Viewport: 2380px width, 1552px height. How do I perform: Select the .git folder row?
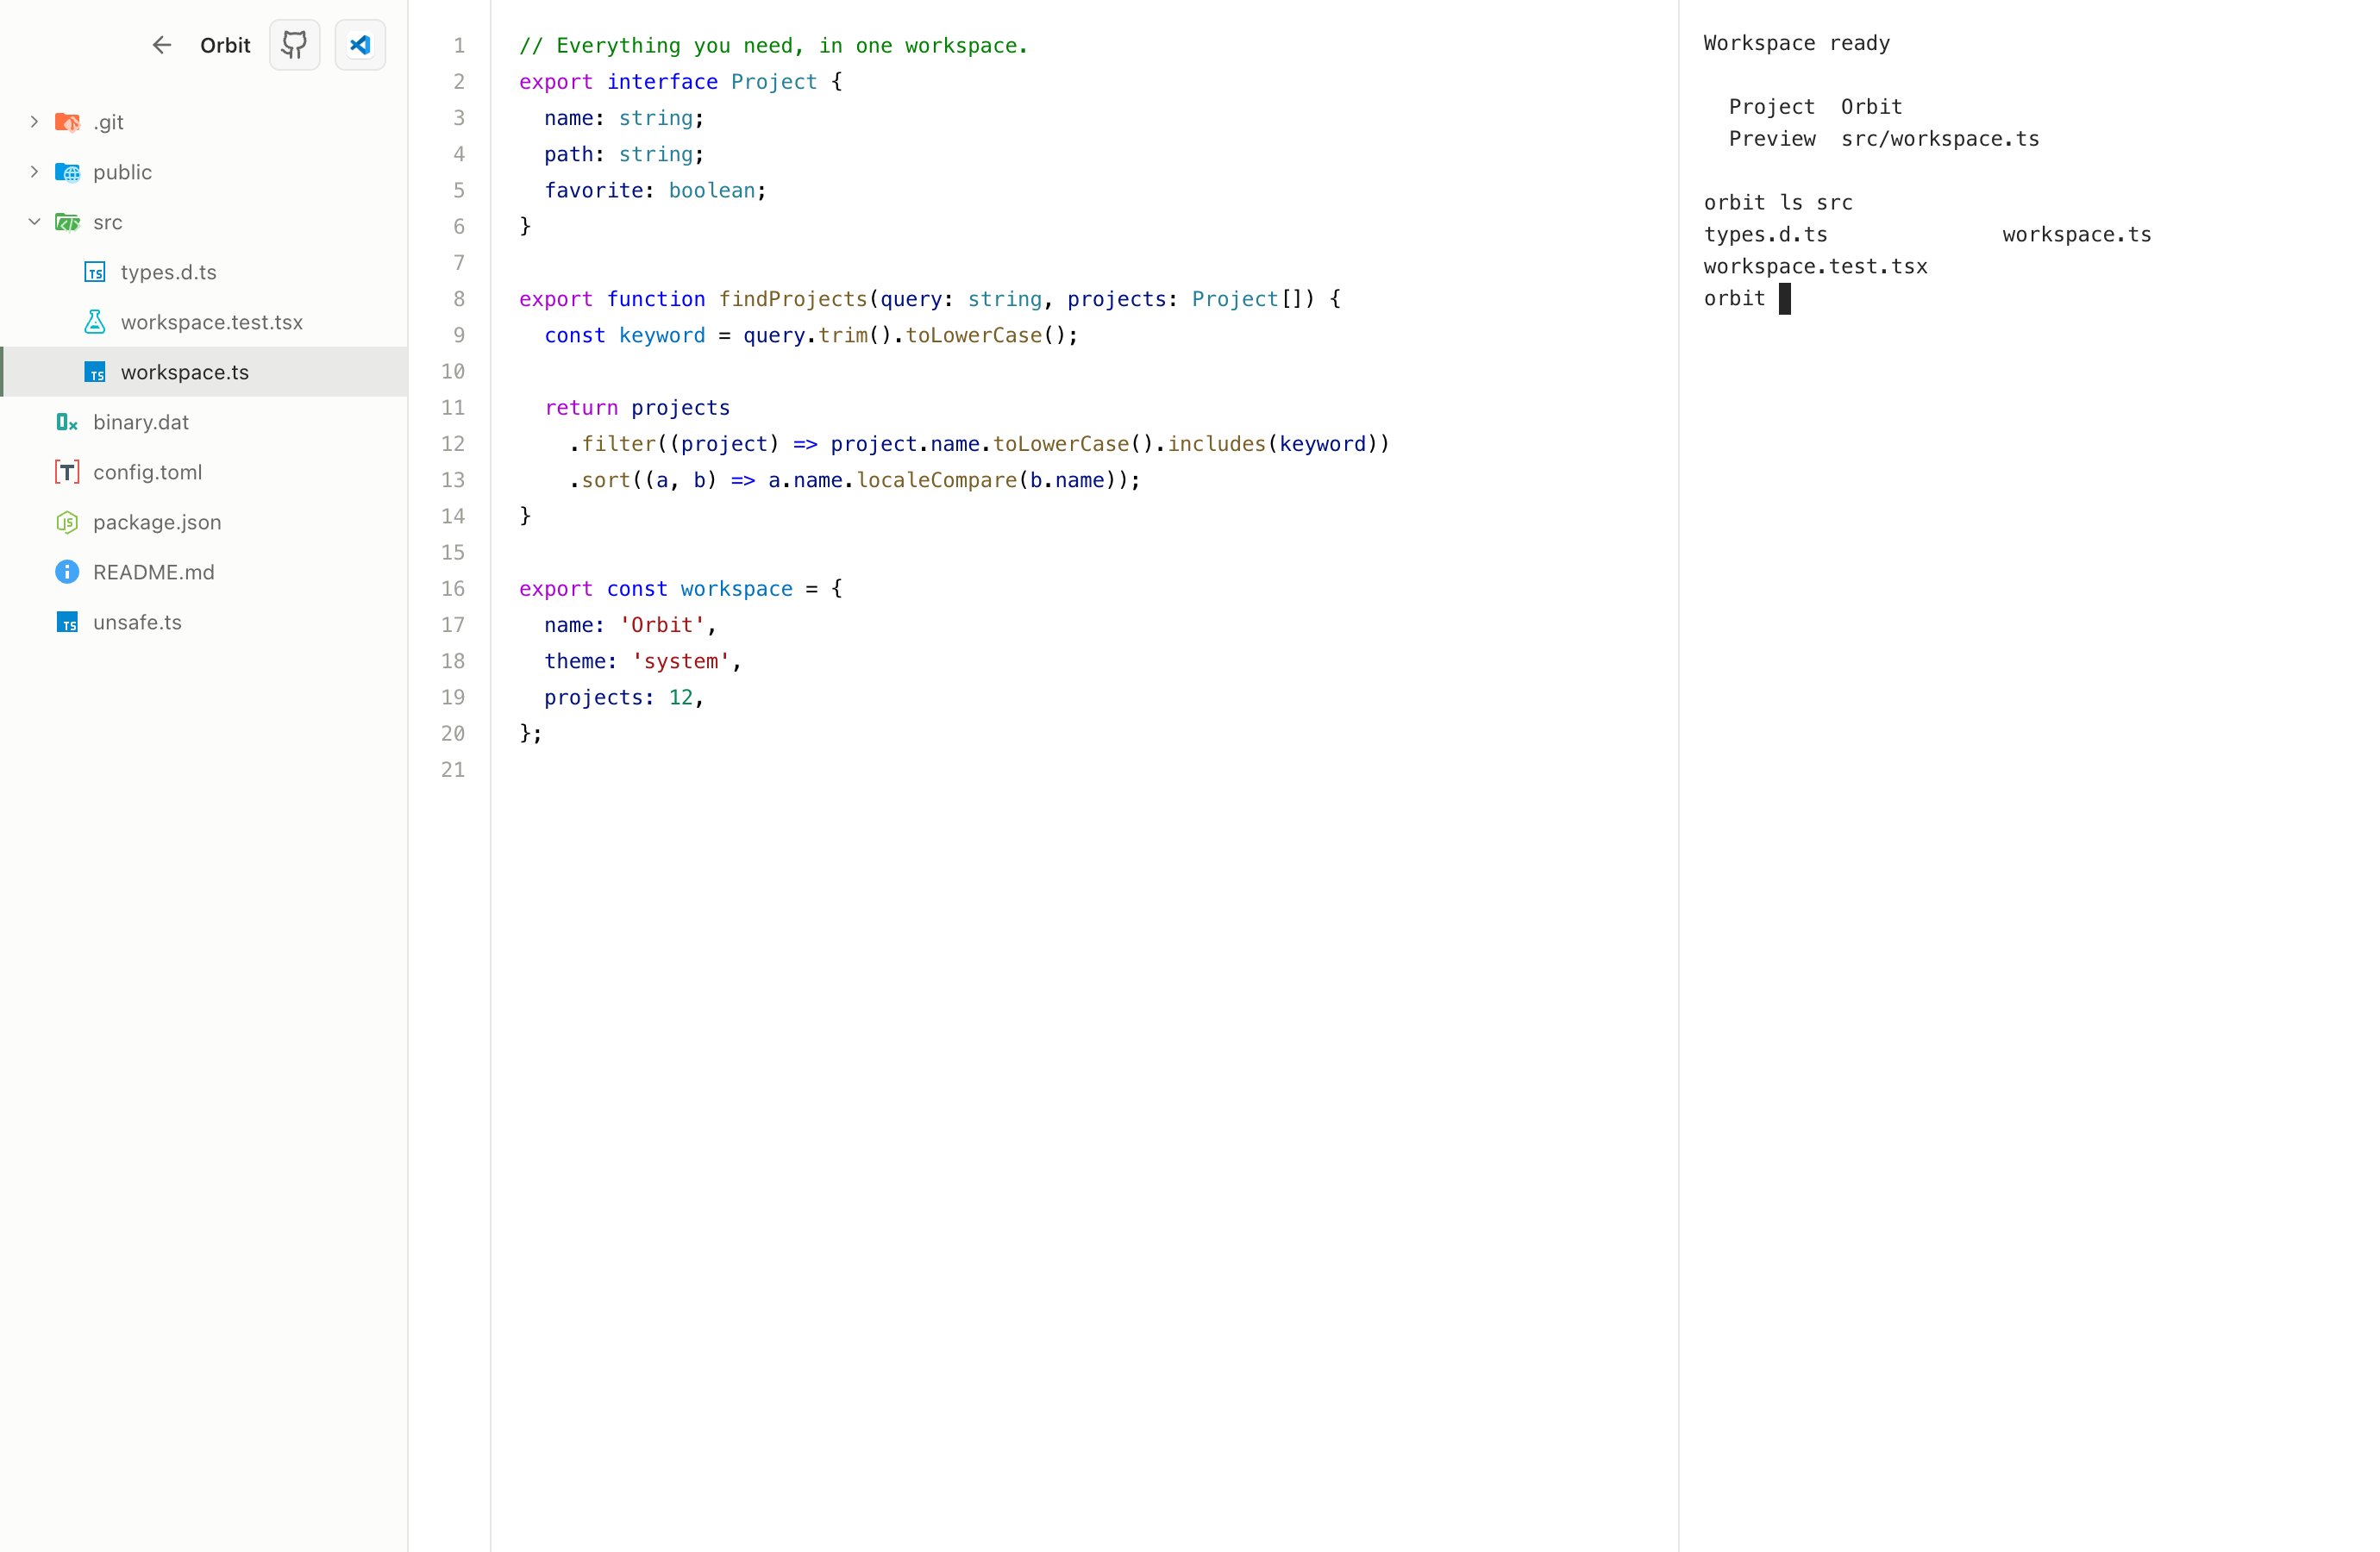pos(204,122)
